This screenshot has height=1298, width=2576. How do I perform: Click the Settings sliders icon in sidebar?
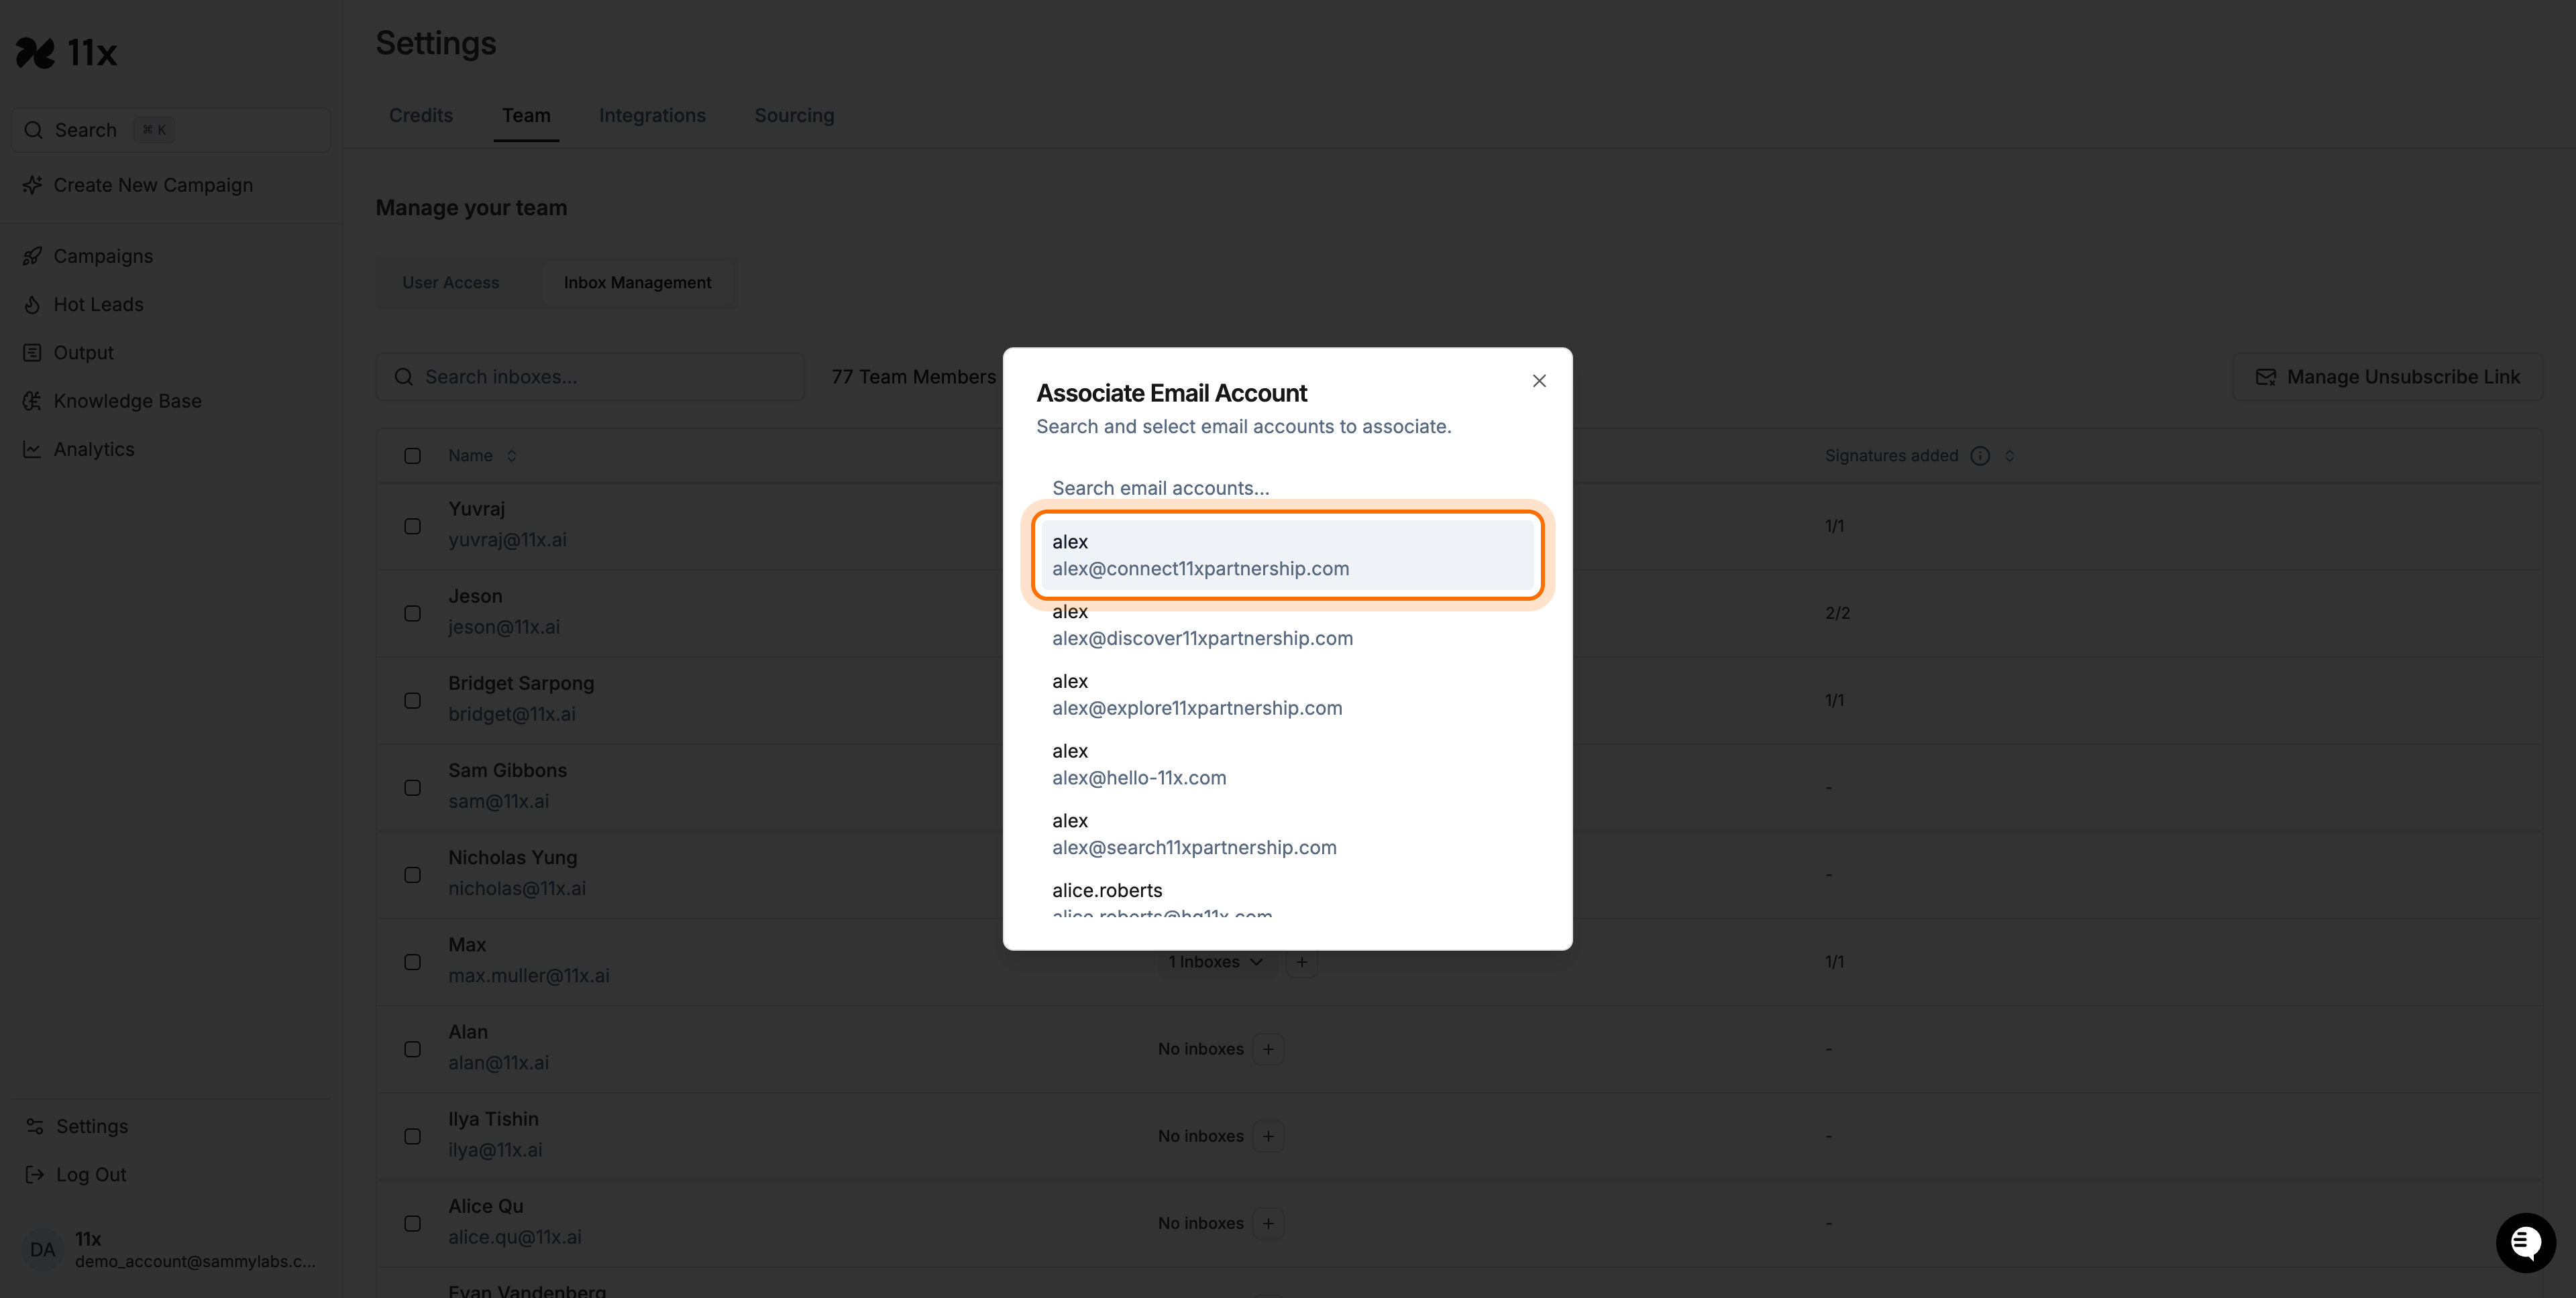pyautogui.click(x=35, y=1126)
